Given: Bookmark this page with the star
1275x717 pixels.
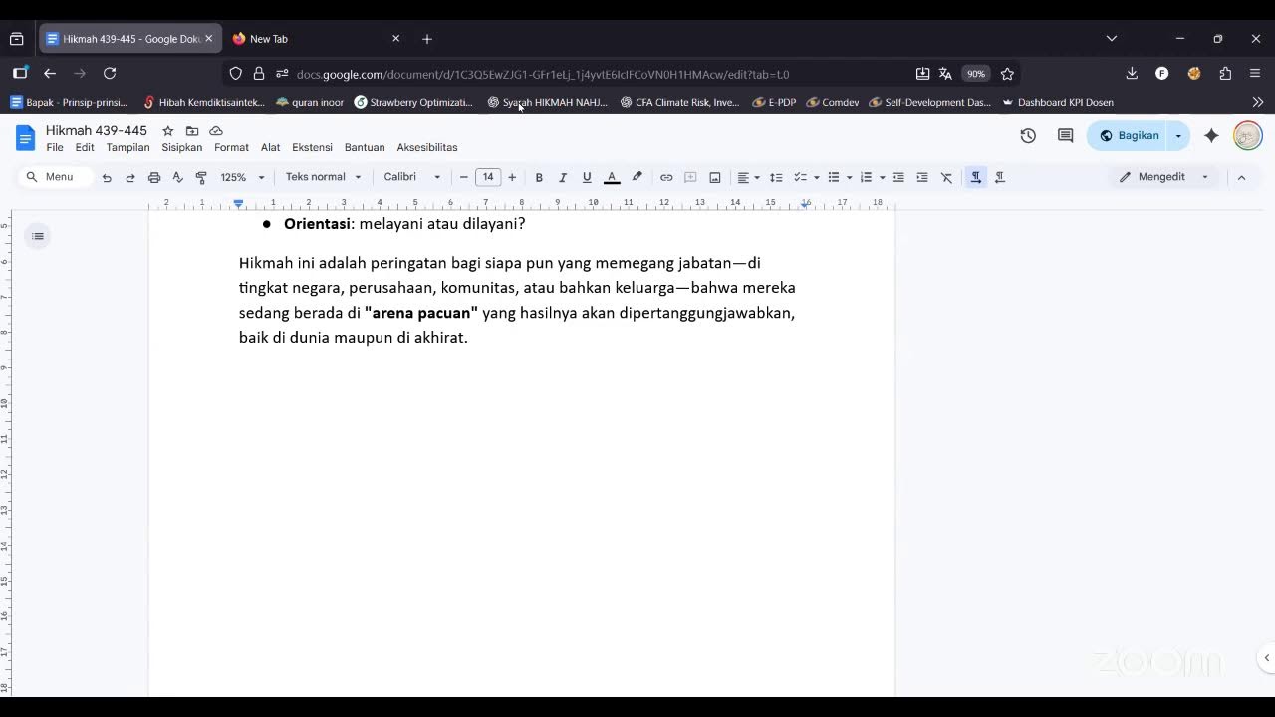Looking at the screenshot, I should pyautogui.click(x=1007, y=74).
